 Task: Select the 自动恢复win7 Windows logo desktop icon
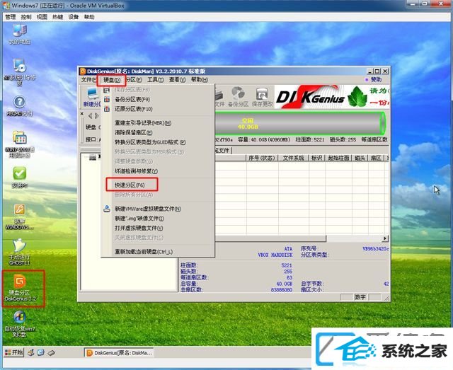20,324
